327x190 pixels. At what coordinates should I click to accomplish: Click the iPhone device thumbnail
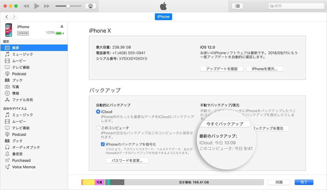(x=9, y=30)
